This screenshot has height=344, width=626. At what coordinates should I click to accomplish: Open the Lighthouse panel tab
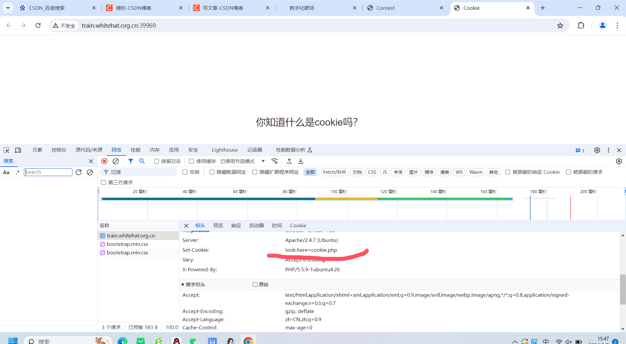pyautogui.click(x=225, y=150)
